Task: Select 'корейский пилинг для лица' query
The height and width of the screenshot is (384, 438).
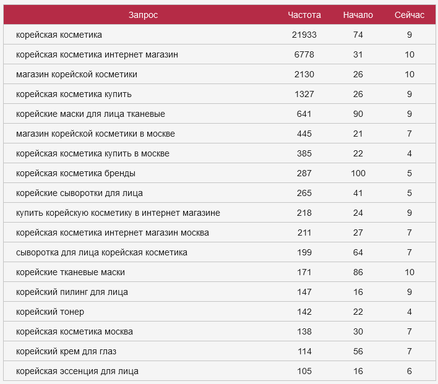Action: pyautogui.click(x=72, y=292)
